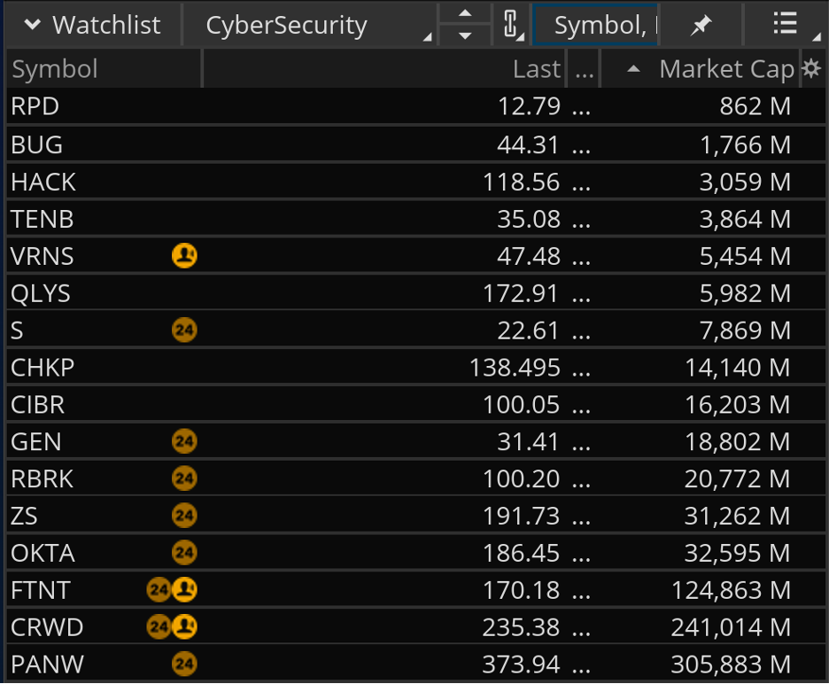Click HACK last price 118.56
Image resolution: width=829 pixels, height=684 pixels.
point(522,182)
